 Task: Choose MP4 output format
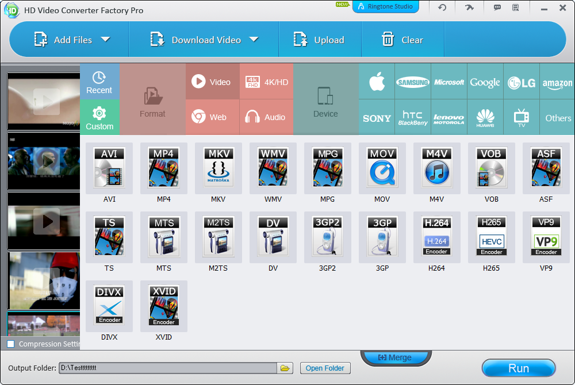[163, 168]
